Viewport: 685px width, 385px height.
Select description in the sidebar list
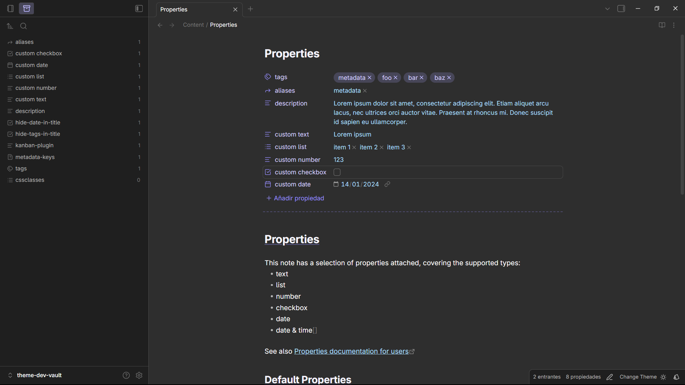pyautogui.click(x=74, y=111)
